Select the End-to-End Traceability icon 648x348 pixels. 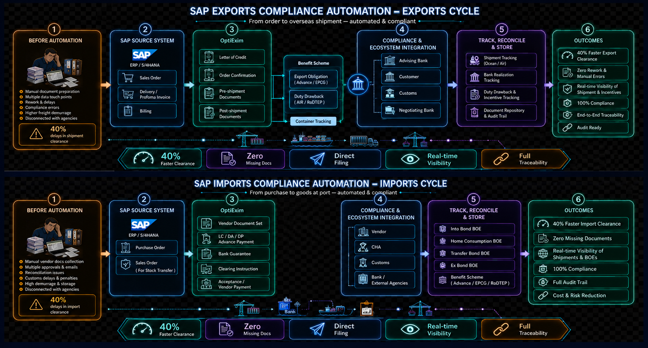click(567, 115)
